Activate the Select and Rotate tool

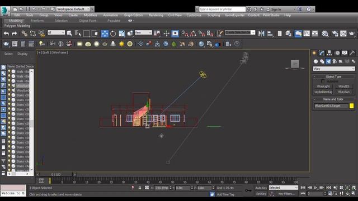(113, 33)
